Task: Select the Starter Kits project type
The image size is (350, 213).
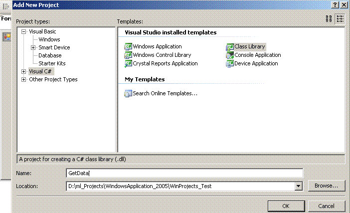Action: (52, 63)
